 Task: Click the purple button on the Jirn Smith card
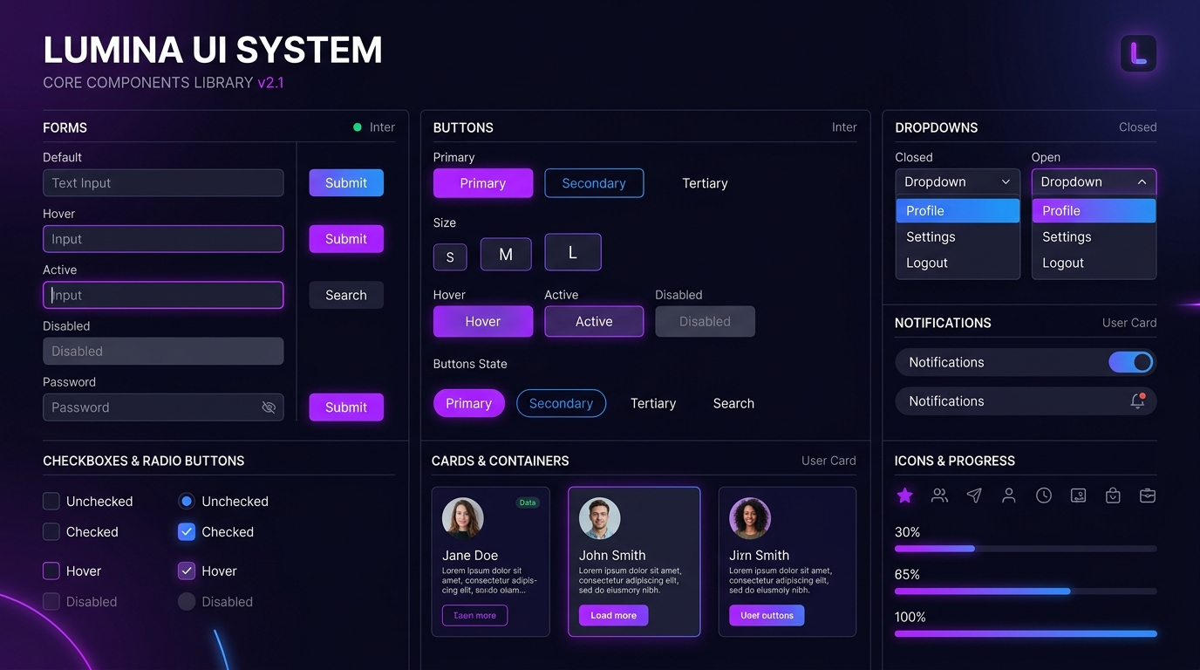(767, 615)
